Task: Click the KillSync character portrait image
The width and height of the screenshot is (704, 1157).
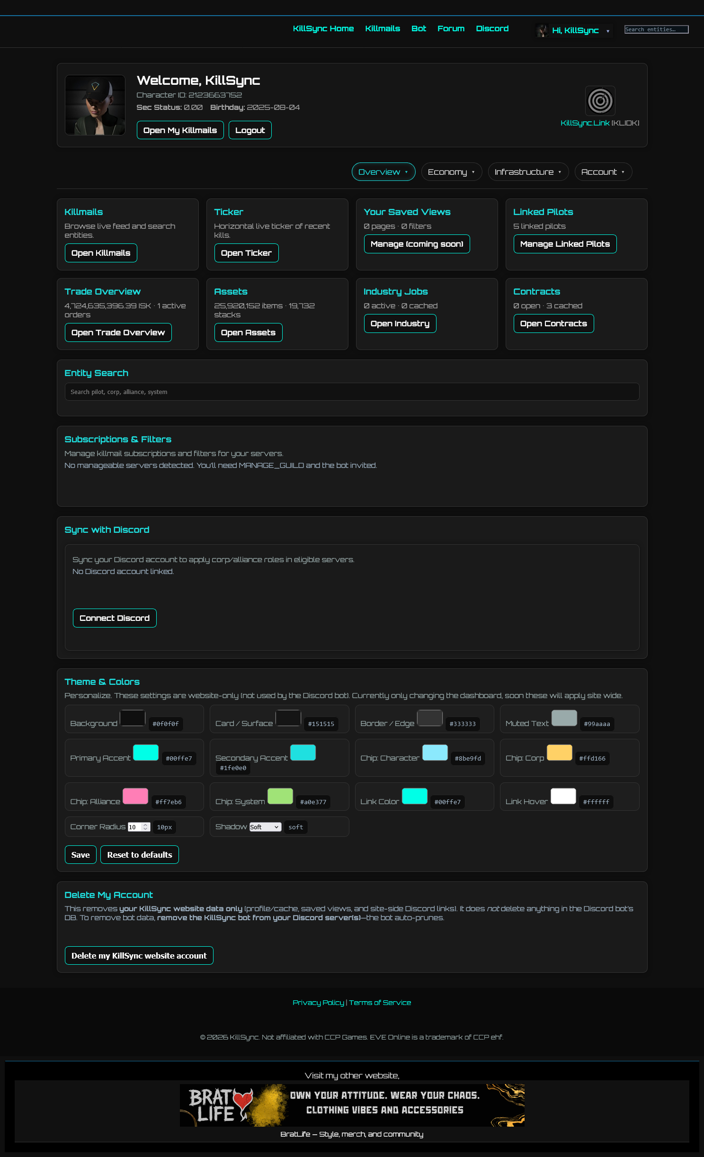Action: [x=95, y=105]
